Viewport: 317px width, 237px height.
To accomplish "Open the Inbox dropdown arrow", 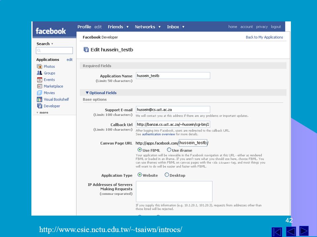I will pyautogui.click(x=183, y=27).
